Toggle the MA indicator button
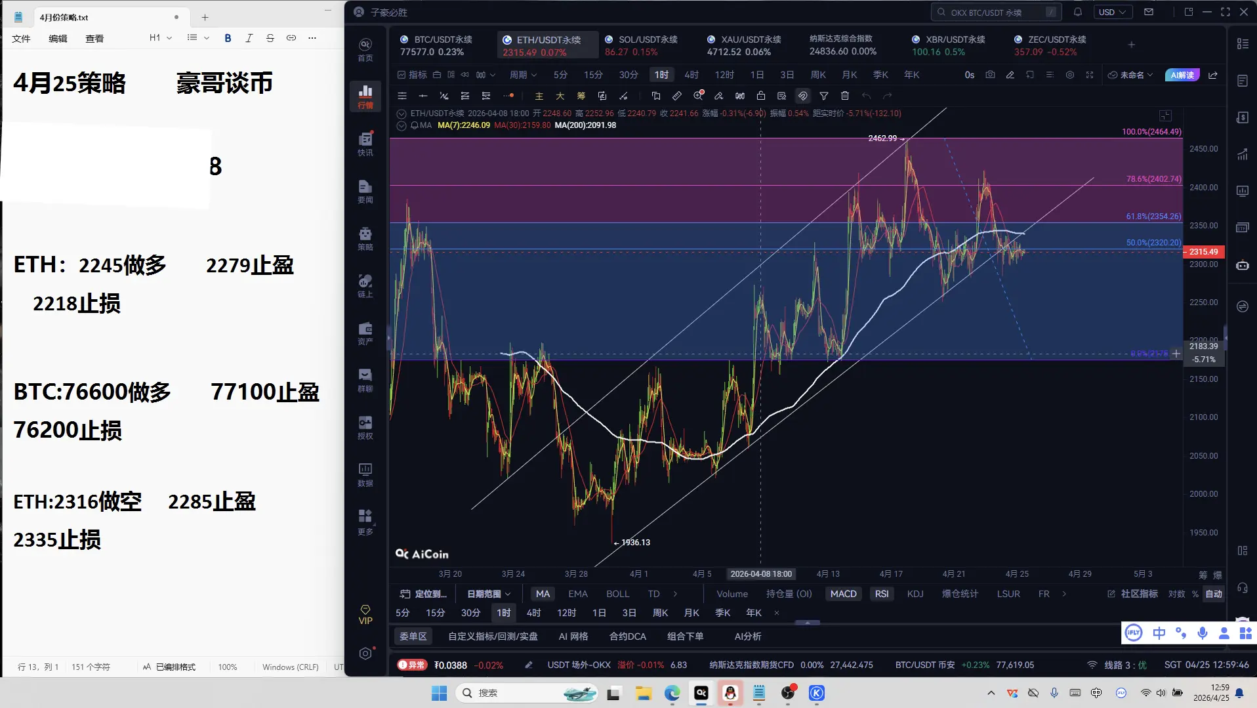 [x=543, y=594]
